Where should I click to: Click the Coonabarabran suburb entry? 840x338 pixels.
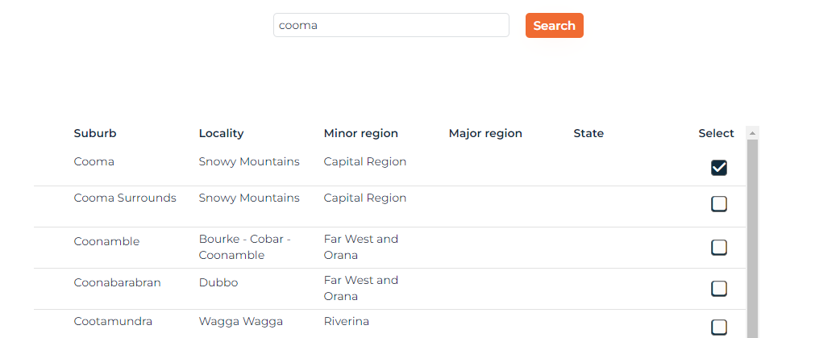click(x=117, y=282)
